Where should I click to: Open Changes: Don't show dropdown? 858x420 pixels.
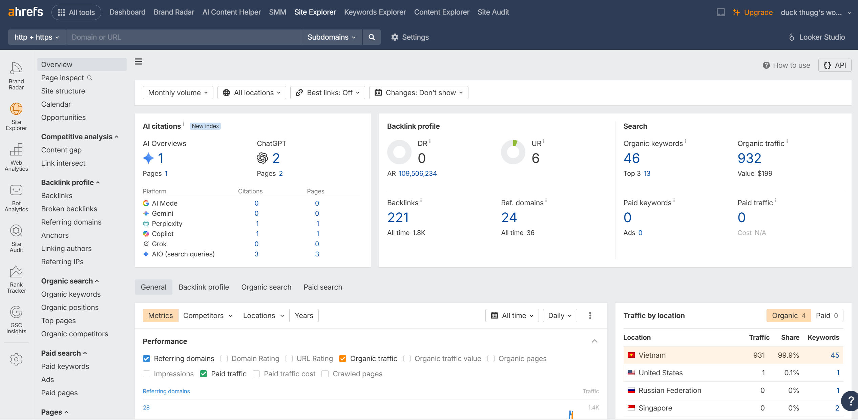[x=419, y=92]
